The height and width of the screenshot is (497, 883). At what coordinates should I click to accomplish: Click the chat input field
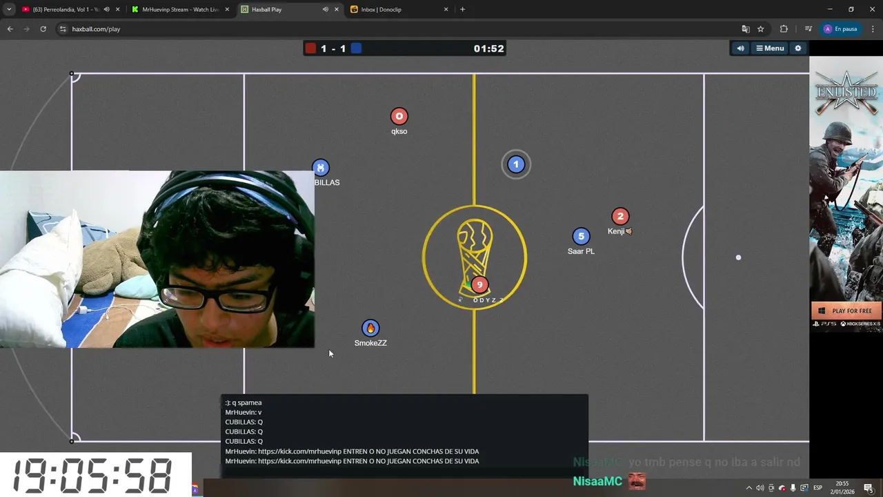tap(404, 472)
